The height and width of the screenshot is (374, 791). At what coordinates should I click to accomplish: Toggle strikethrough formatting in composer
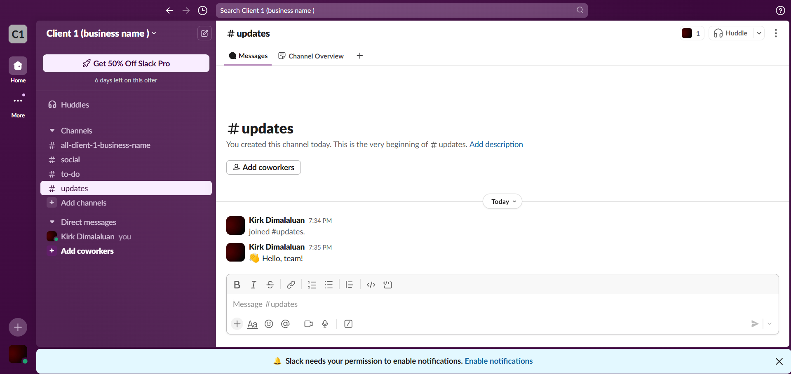270,285
